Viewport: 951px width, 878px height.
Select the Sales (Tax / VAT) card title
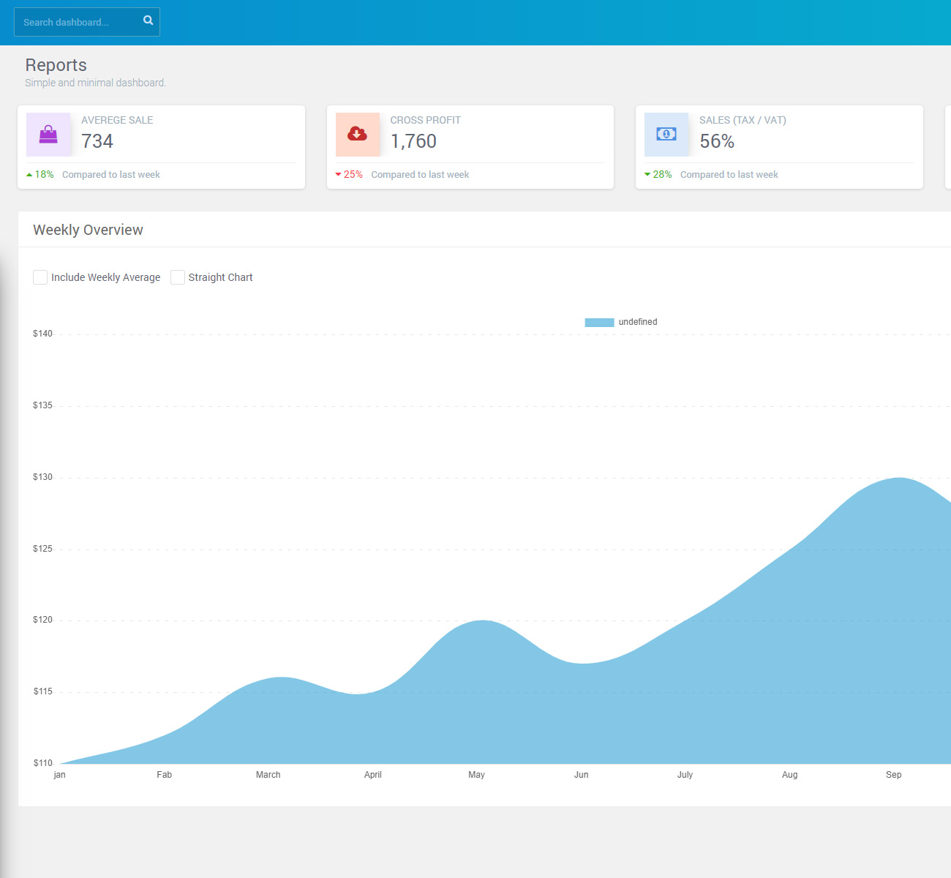[743, 120]
